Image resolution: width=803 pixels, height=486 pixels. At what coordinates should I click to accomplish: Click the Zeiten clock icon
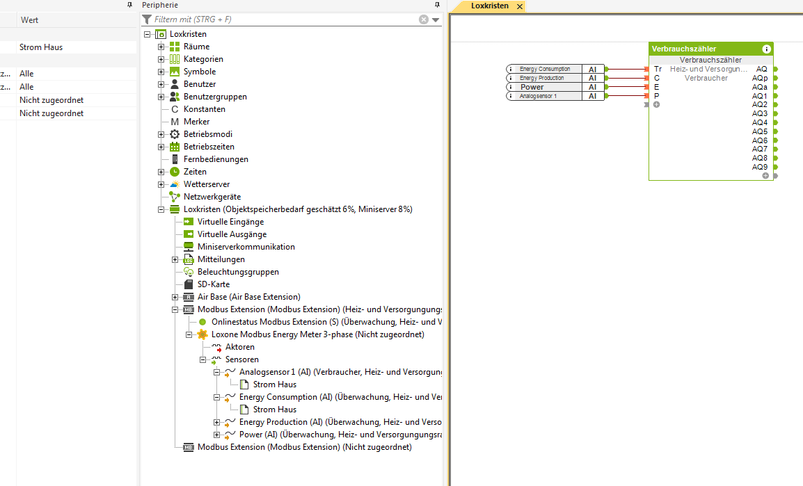[x=175, y=172]
